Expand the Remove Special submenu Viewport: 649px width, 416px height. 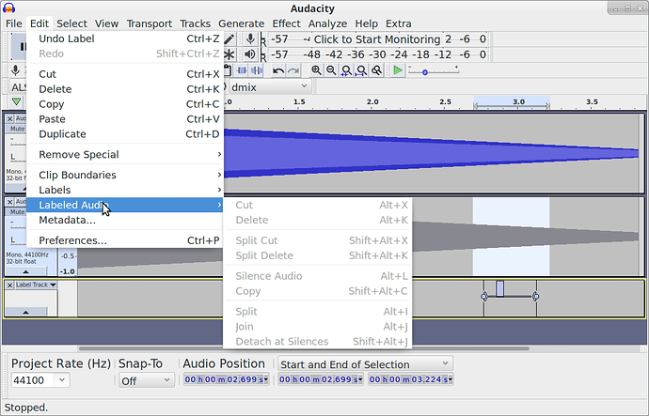pyautogui.click(x=125, y=155)
